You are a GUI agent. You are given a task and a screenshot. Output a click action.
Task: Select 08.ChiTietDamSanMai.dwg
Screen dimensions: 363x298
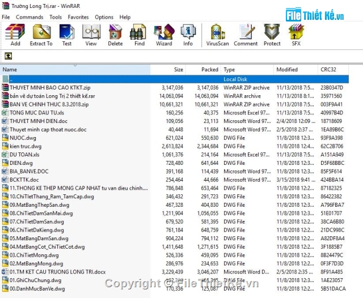coord(41,213)
